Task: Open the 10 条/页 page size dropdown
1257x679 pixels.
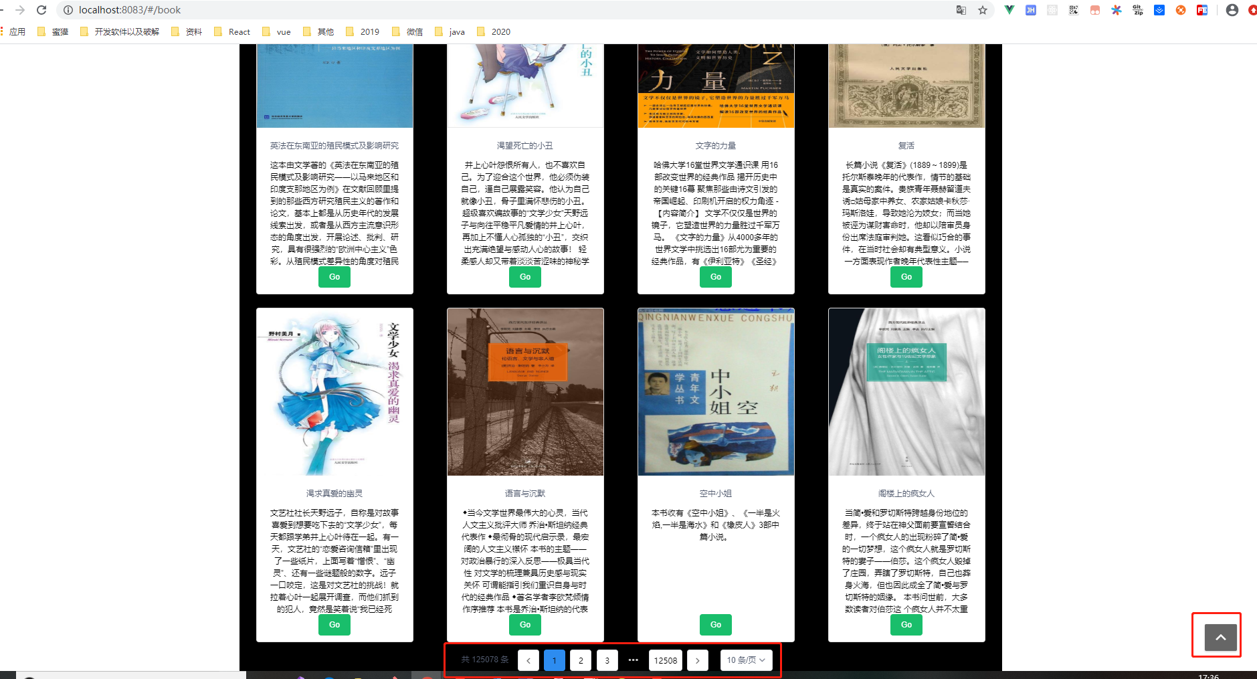Action: (747, 660)
